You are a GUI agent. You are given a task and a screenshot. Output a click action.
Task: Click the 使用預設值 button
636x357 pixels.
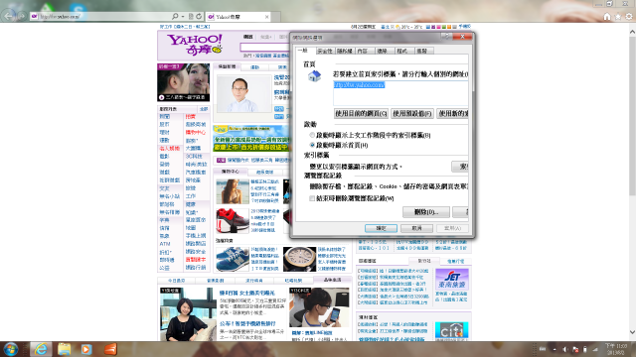pyautogui.click(x=412, y=113)
